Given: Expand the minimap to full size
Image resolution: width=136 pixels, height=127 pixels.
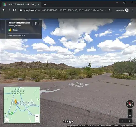Looking at the screenshot, I should coord(7,120).
